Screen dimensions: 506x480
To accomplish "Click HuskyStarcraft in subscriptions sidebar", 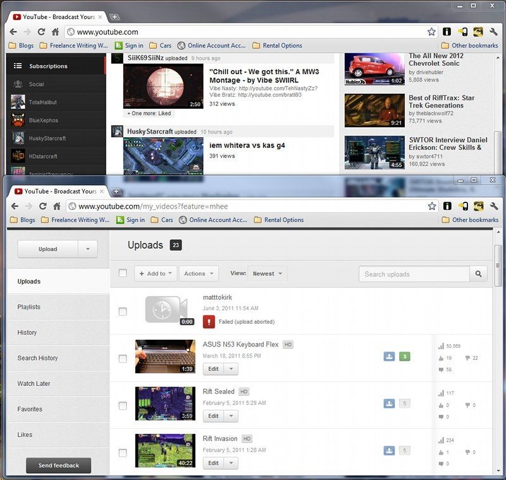I will (x=56, y=138).
